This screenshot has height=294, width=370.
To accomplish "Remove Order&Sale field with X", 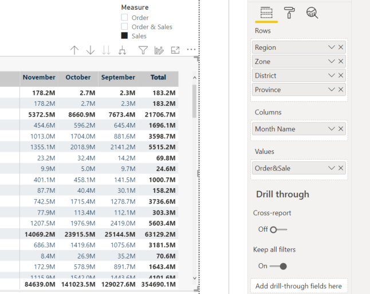I will click(x=341, y=168).
